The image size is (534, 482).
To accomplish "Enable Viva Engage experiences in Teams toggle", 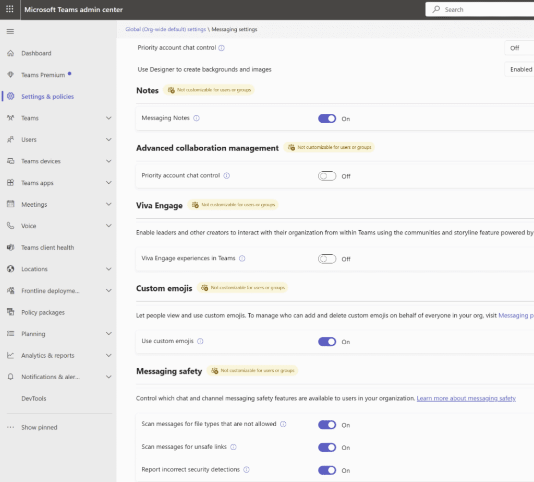I will [x=327, y=259].
